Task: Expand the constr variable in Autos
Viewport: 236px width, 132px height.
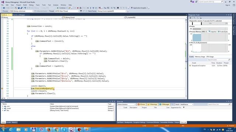Action: [x=3, y=109]
